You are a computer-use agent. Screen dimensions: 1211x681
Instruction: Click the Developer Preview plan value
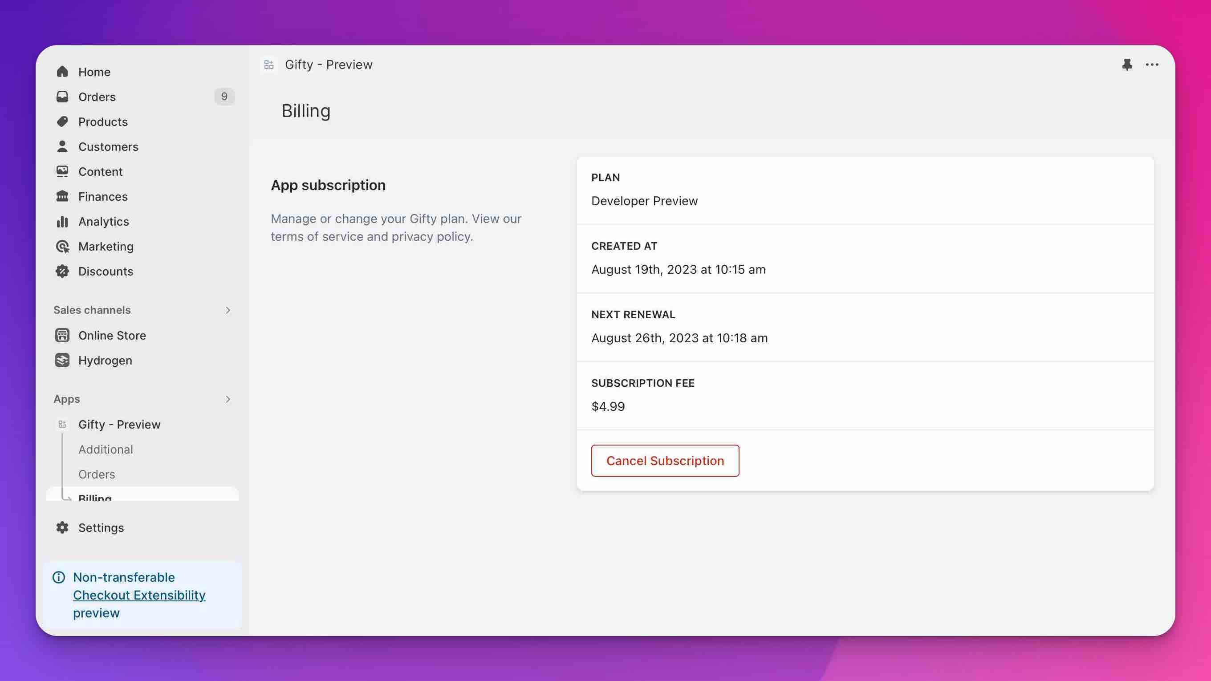pyautogui.click(x=645, y=201)
